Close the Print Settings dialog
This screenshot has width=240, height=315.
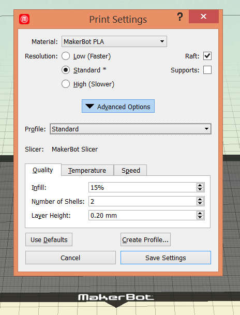(204, 17)
